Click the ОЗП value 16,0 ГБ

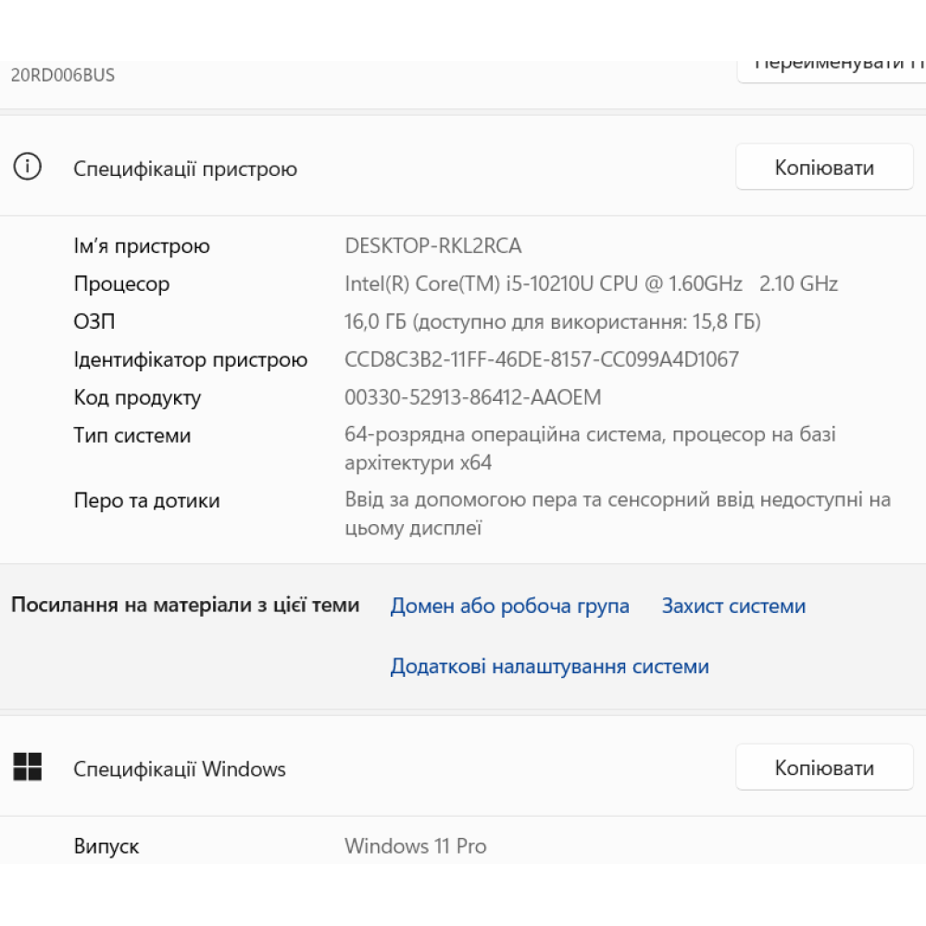[x=552, y=322]
